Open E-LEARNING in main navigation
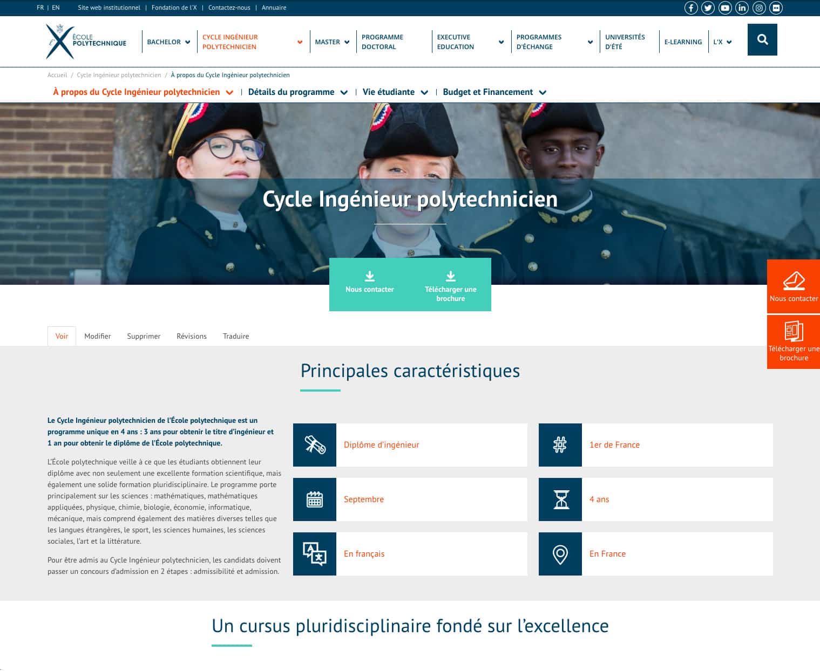Image resolution: width=820 pixels, height=671 pixels. pos(683,42)
